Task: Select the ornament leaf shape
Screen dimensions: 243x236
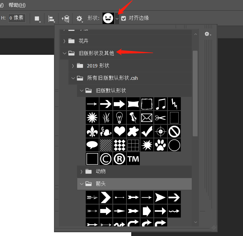Action: point(106,131)
